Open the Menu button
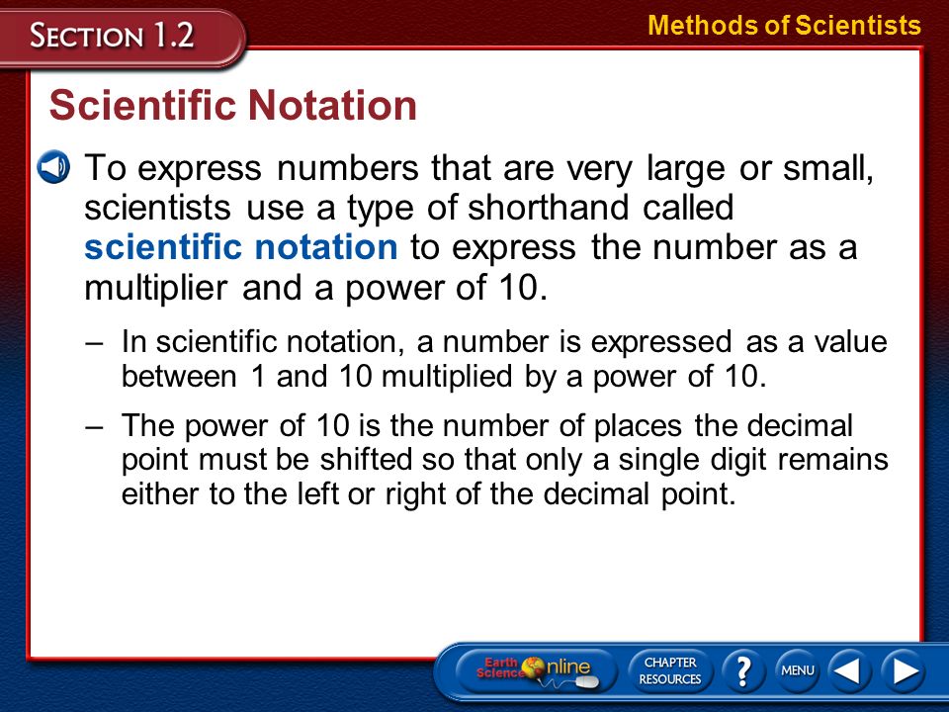The width and height of the screenshot is (949, 712). pos(798,670)
